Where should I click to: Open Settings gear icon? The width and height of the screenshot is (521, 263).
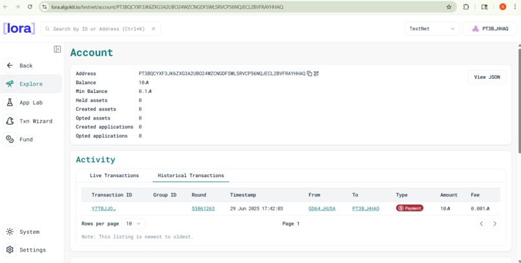click(x=10, y=249)
